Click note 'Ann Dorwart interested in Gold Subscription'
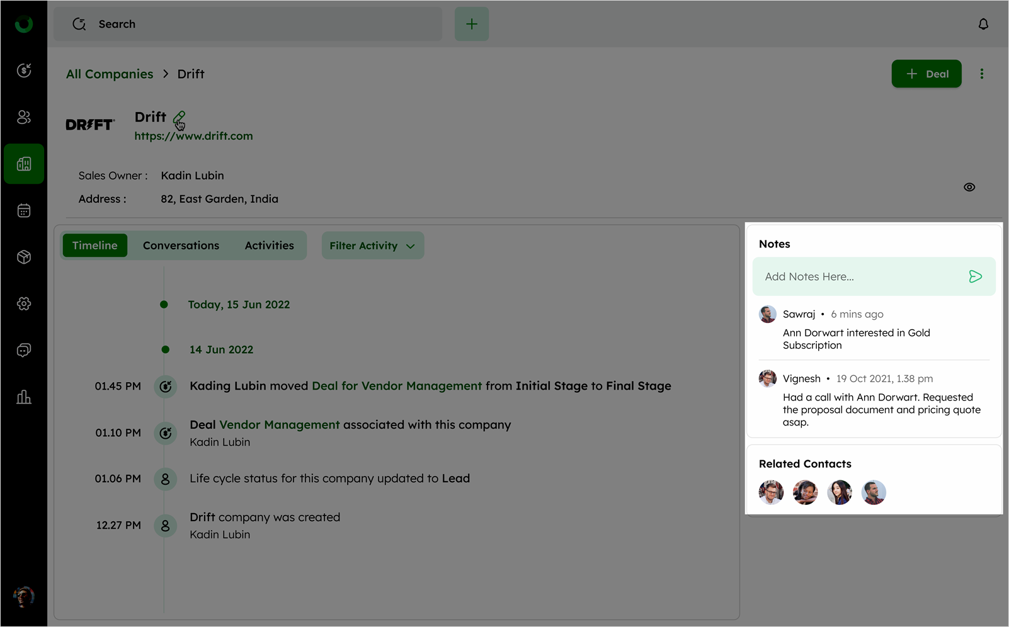This screenshot has width=1009, height=627. (857, 339)
